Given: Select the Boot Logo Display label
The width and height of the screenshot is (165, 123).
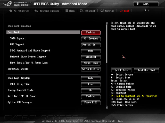Looking at the screenshot, I should 19,78.
